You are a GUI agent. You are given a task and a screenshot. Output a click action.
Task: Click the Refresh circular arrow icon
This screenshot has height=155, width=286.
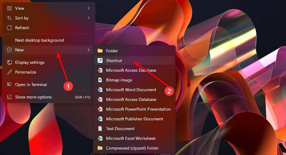[9, 28]
